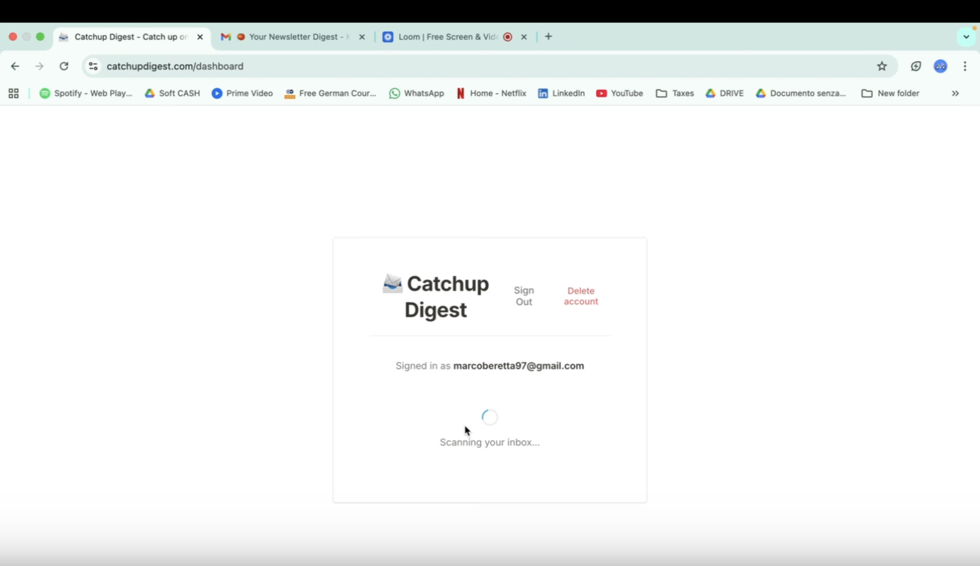
Task: Open the LinkedIn bookmark
Action: [561, 93]
